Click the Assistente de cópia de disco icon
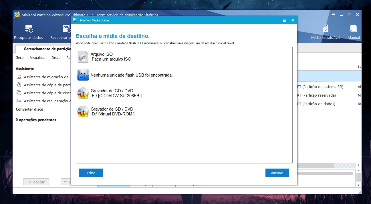The width and height of the screenshot is (371, 204). [x=19, y=93]
